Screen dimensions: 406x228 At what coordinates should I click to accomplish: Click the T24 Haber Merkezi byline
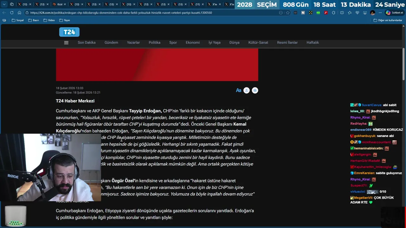(x=75, y=101)
